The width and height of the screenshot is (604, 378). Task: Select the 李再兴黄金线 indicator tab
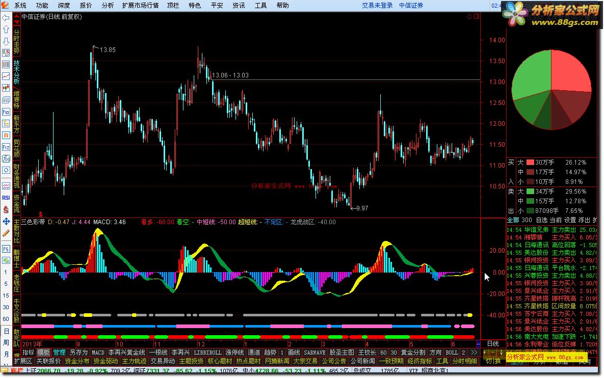(x=126, y=352)
